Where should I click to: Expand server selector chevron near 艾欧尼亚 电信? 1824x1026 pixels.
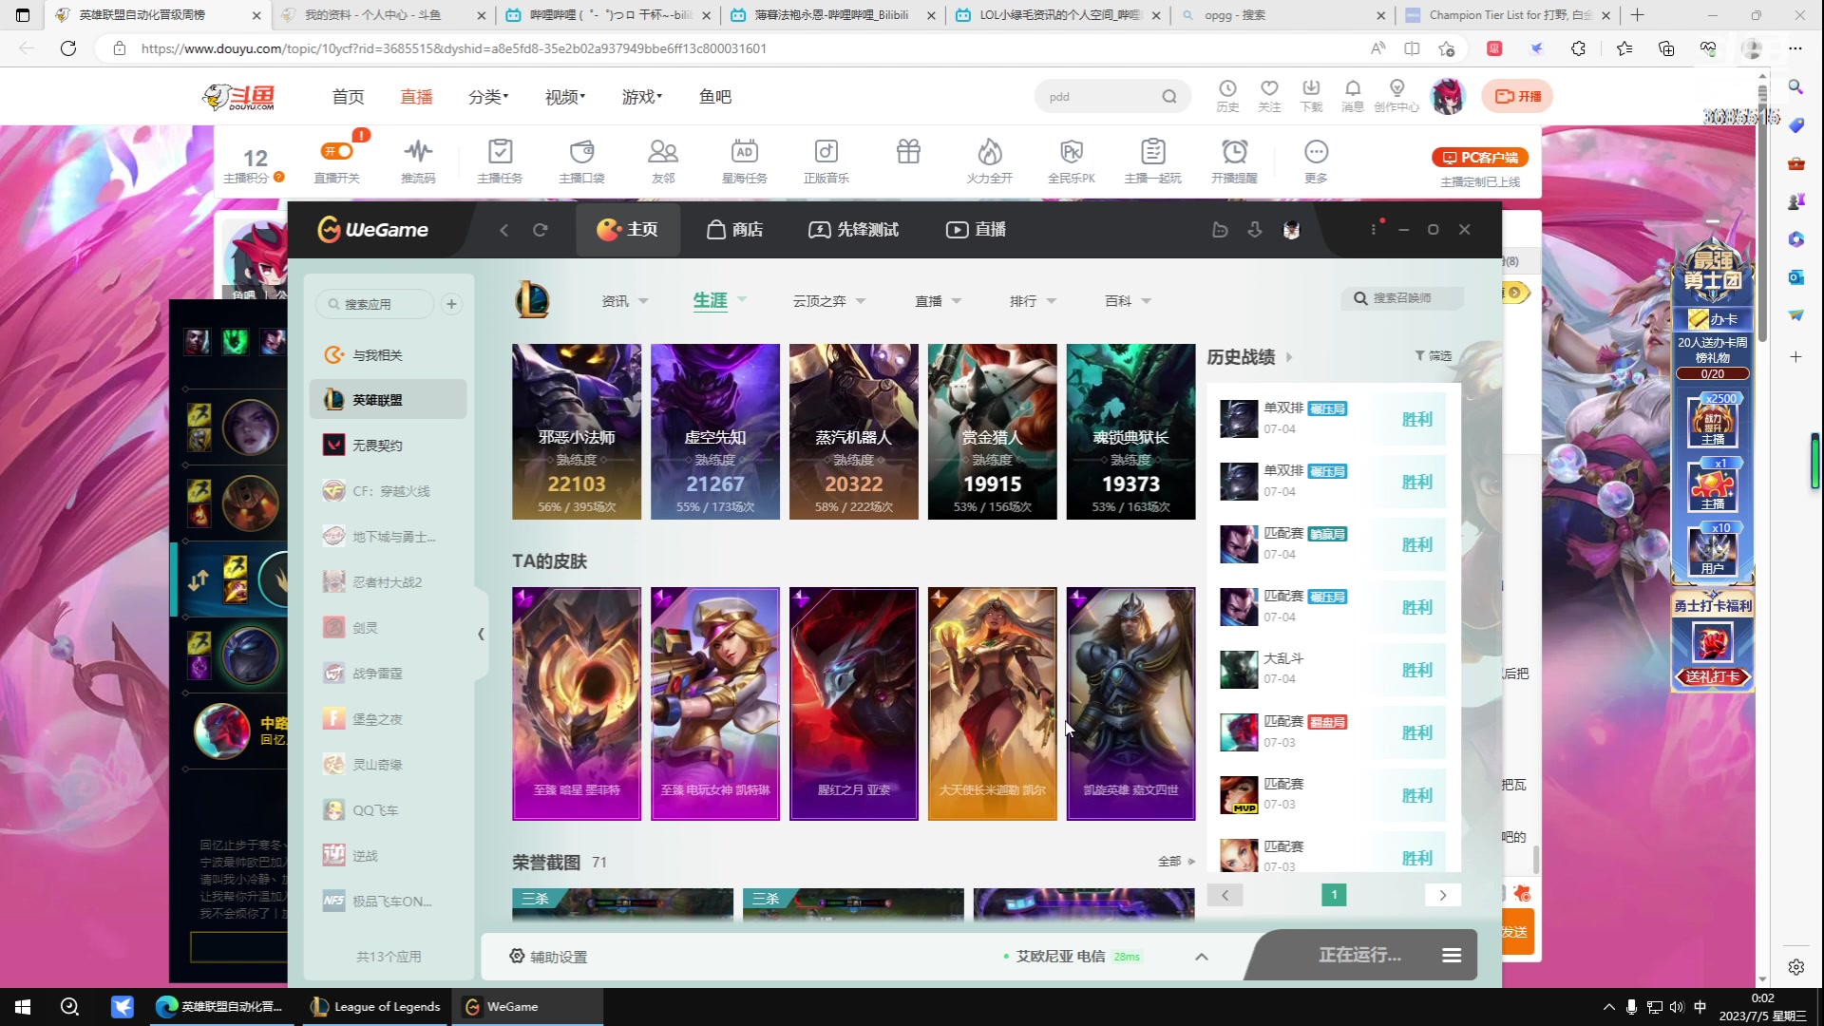coord(1202,957)
